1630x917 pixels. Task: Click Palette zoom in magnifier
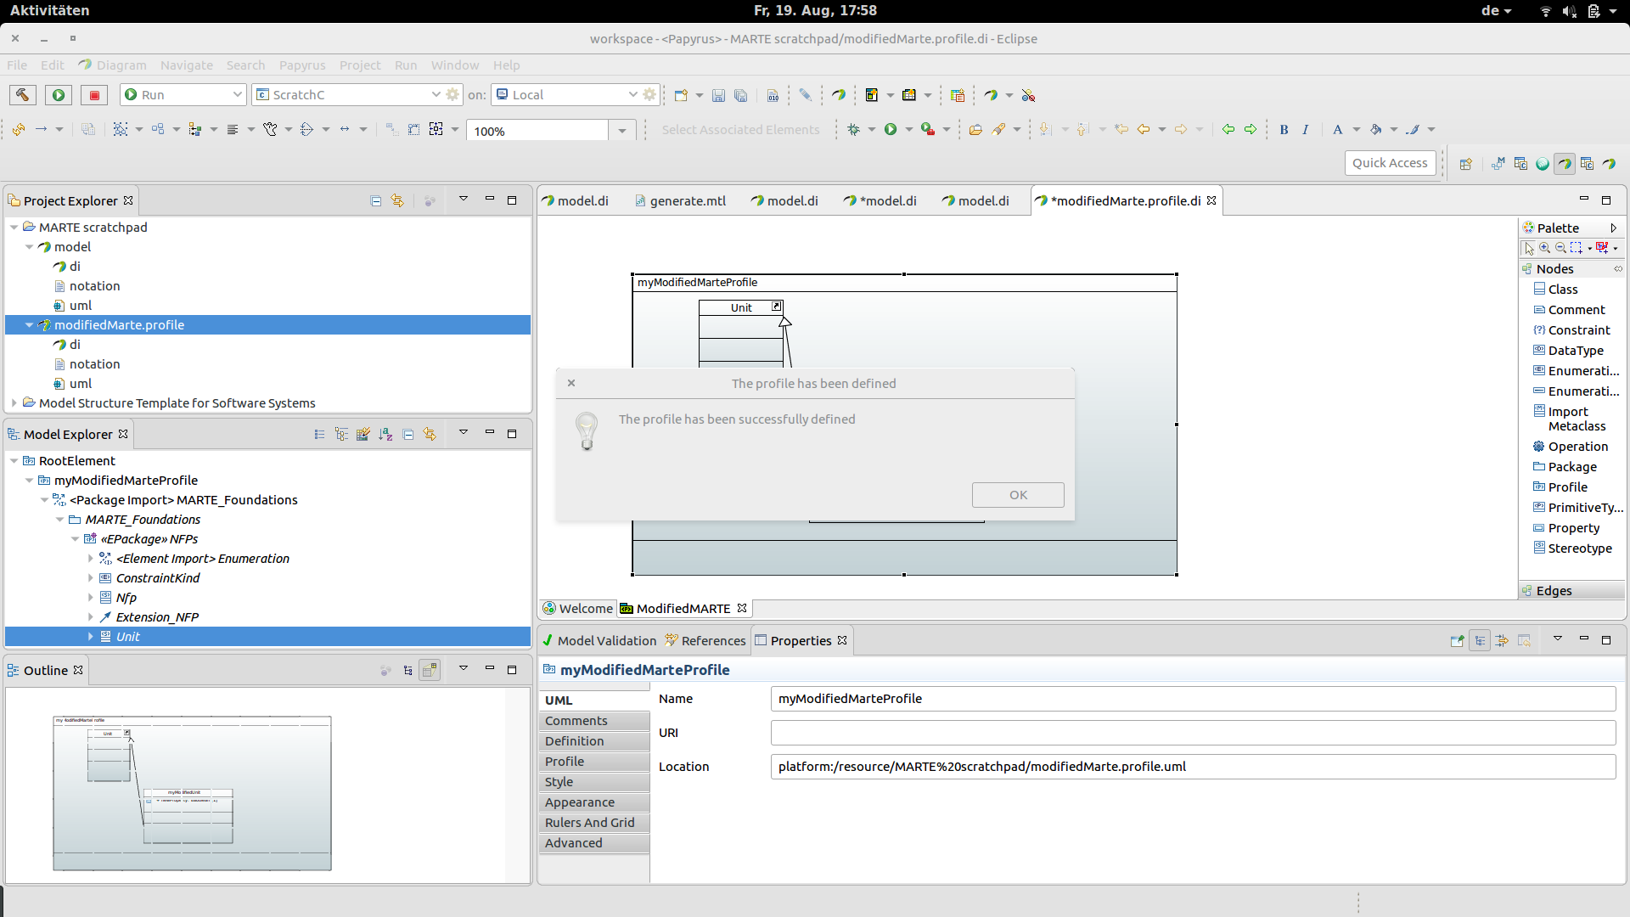pyautogui.click(x=1544, y=248)
